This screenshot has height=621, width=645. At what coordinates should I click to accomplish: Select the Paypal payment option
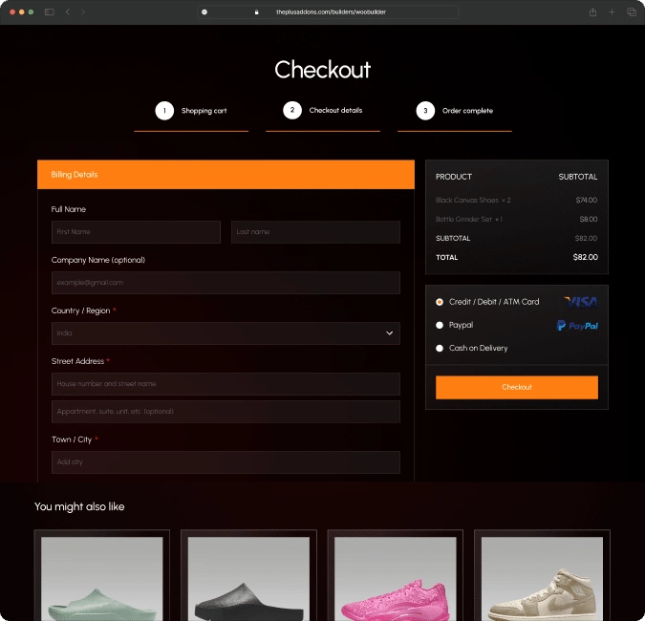pyautogui.click(x=440, y=325)
